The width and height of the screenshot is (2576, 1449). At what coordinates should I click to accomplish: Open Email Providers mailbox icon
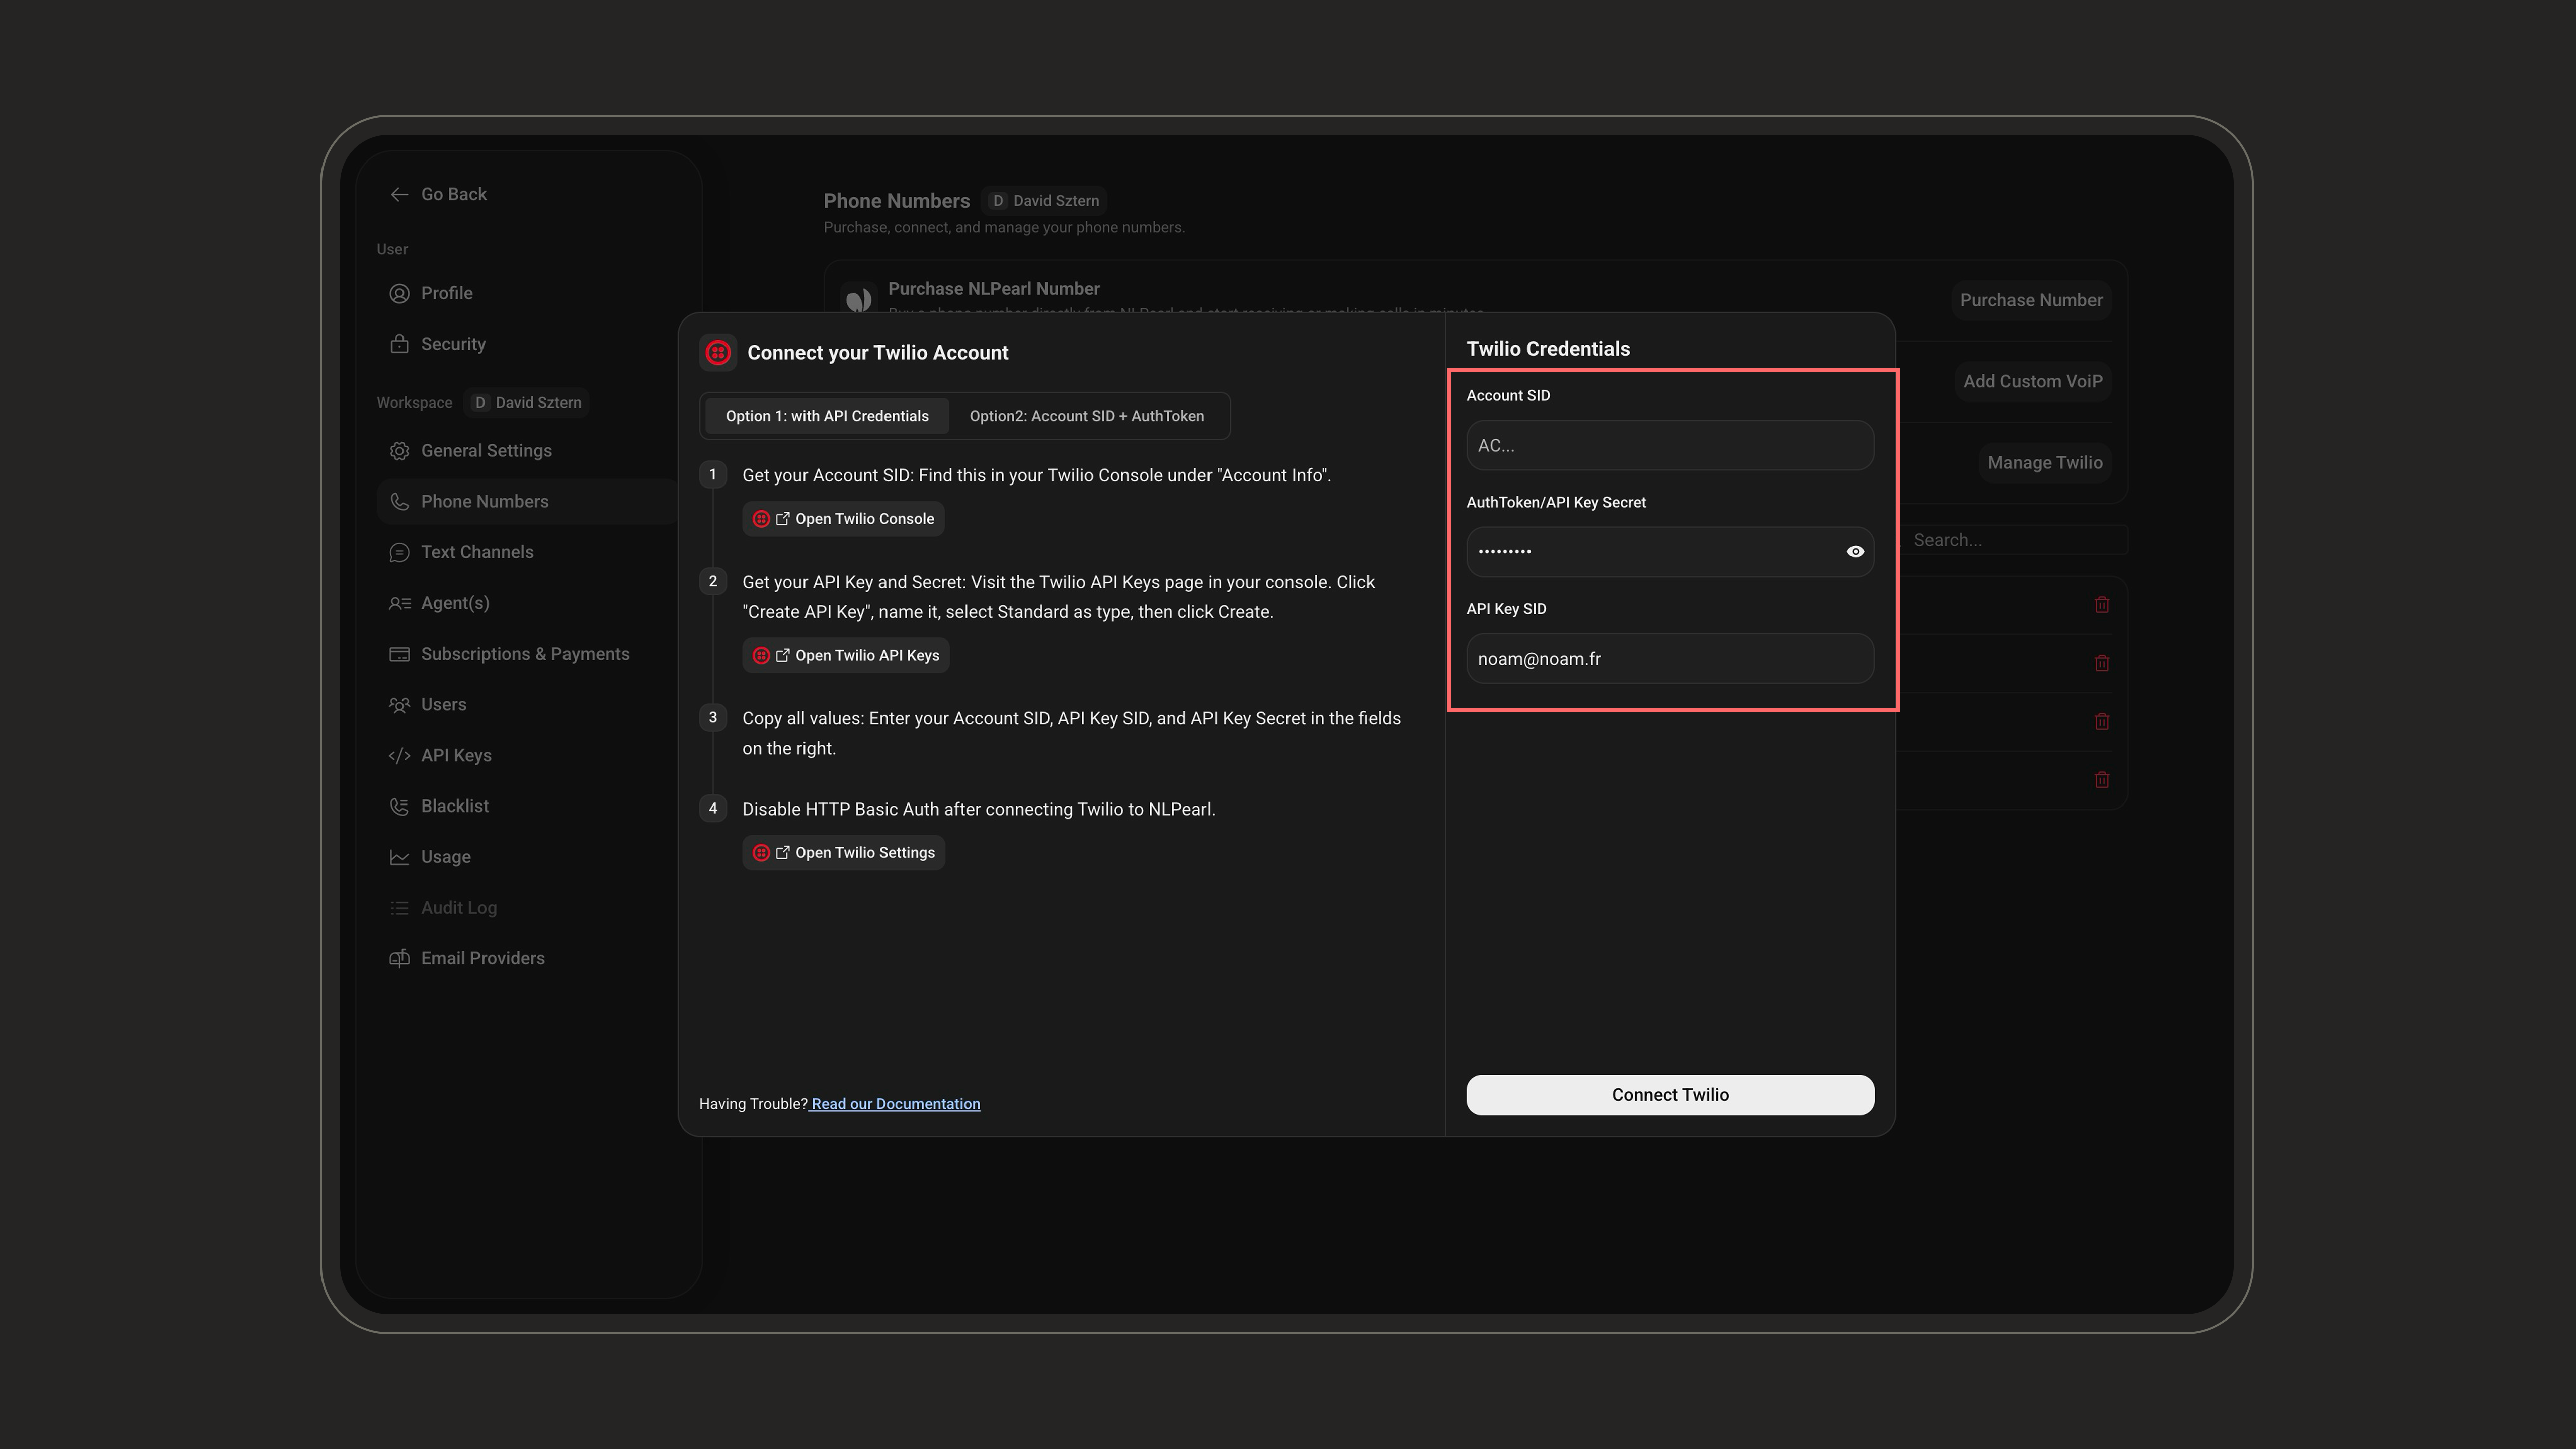[x=399, y=959]
